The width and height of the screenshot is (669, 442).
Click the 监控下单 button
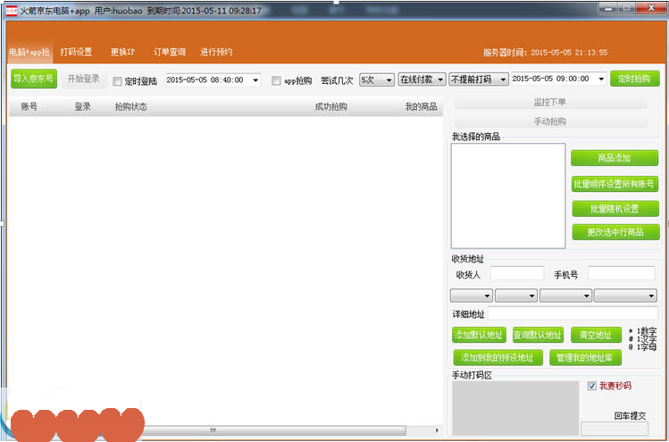(550, 103)
